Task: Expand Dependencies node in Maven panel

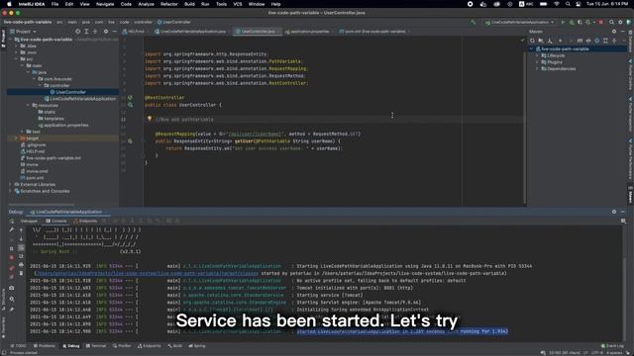Action: tap(538, 69)
